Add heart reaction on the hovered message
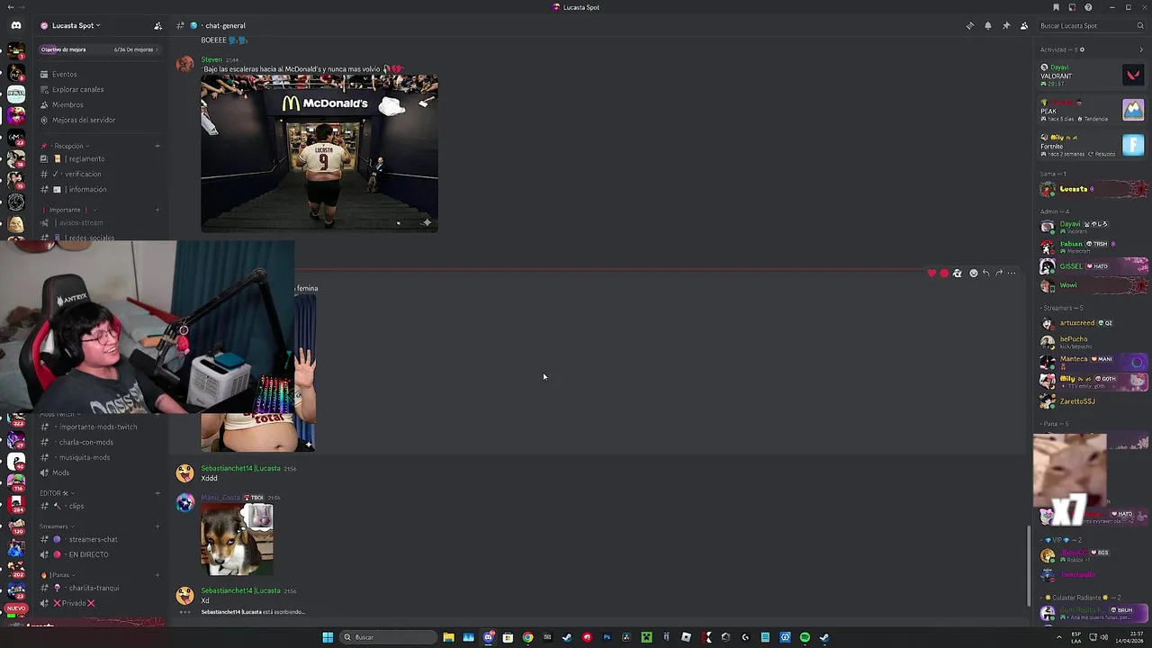The image size is (1152, 648). [x=931, y=273]
